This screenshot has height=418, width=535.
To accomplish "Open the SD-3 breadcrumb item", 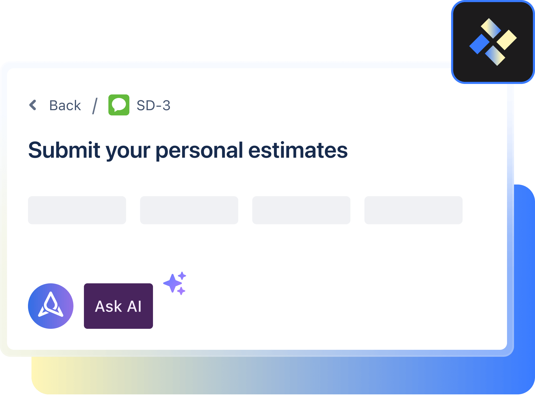I will (153, 105).
